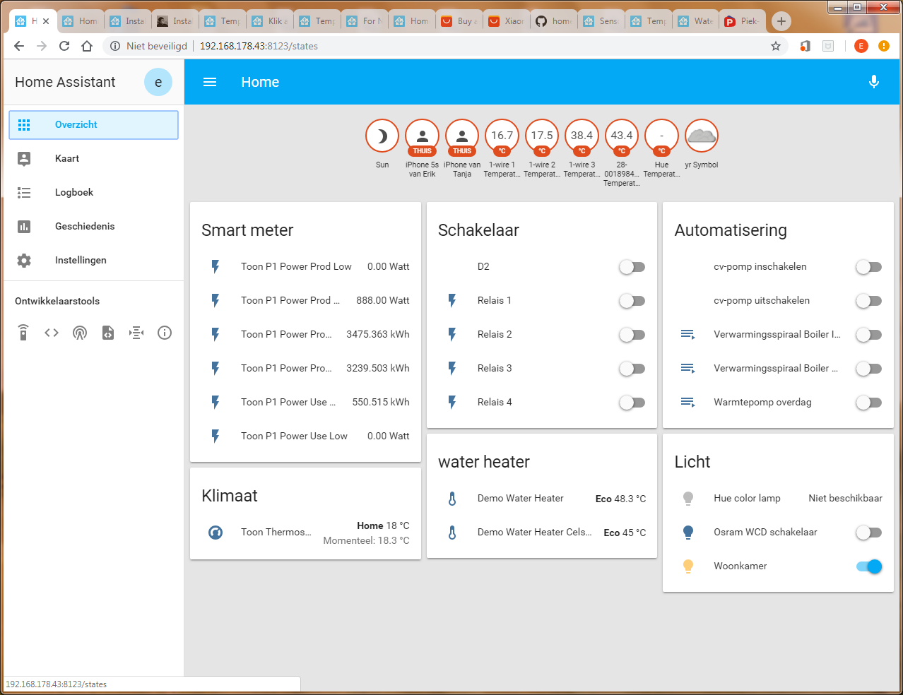The width and height of the screenshot is (903, 695).
Task: Open Toon P1 Power Prod Low entity
Action: point(305,267)
